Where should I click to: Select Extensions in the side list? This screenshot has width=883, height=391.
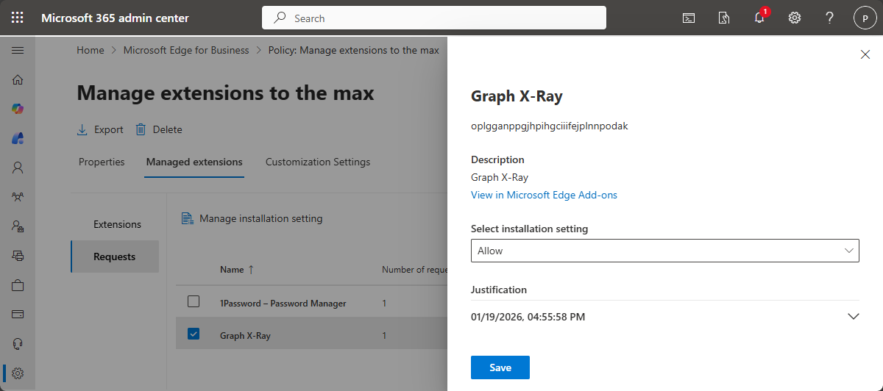[x=117, y=224]
